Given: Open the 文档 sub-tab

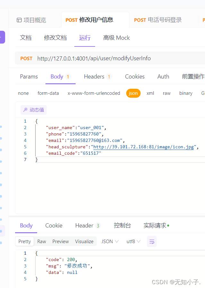Looking at the screenshot, I should [x=26, y=38].
